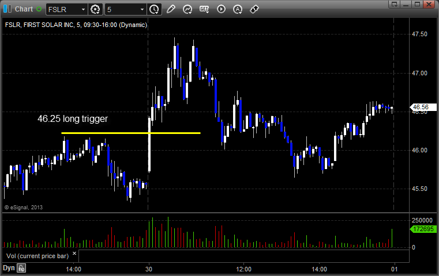Screen dimensions: 439x276
Task: Click the Vol (current price bar) label
Action: coord(37,256)
